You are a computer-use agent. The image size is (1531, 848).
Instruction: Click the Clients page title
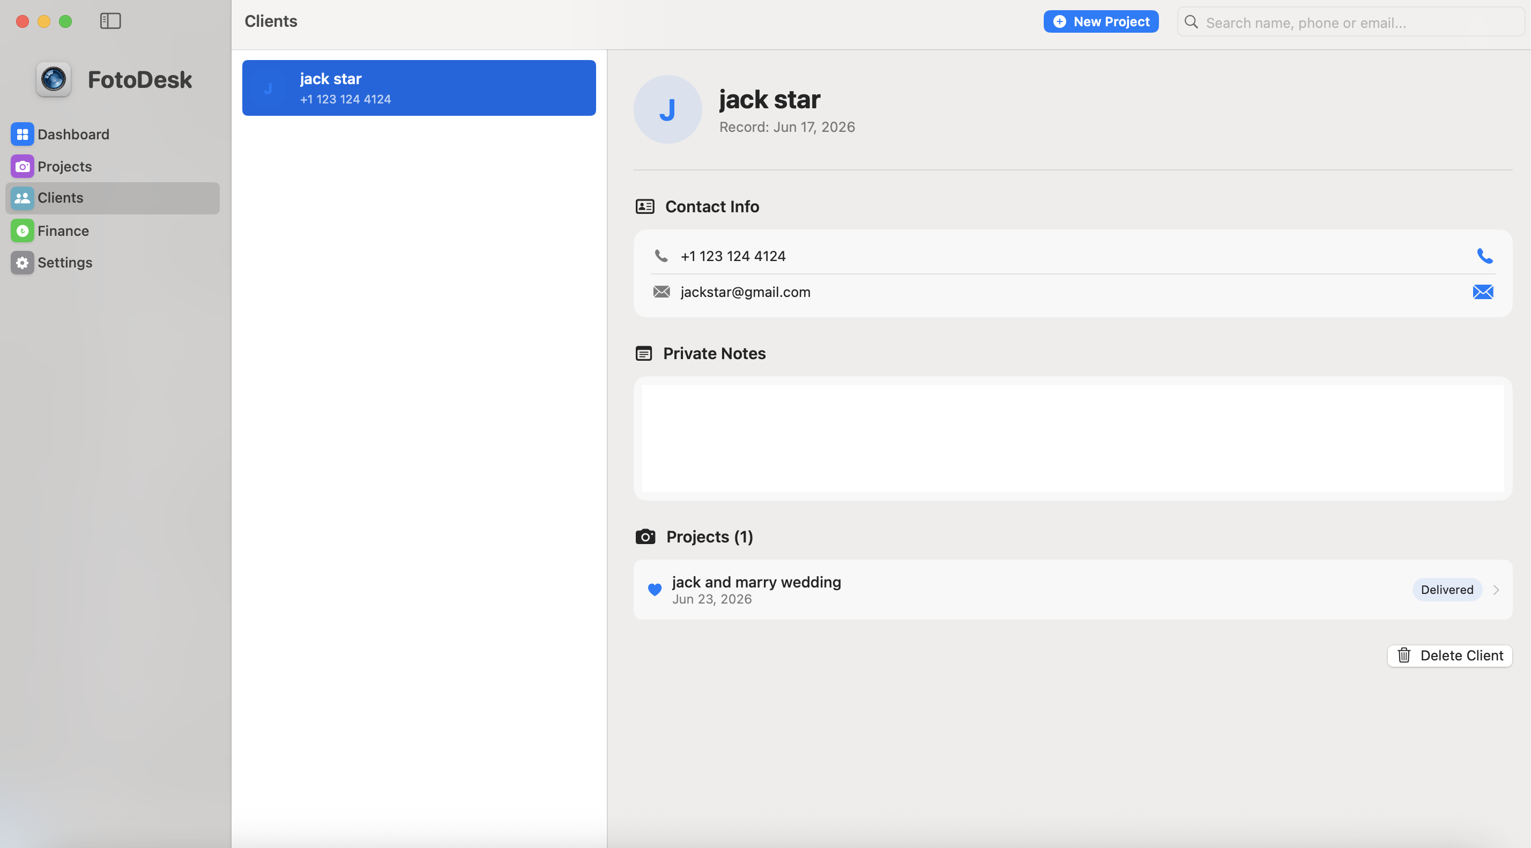271,21
